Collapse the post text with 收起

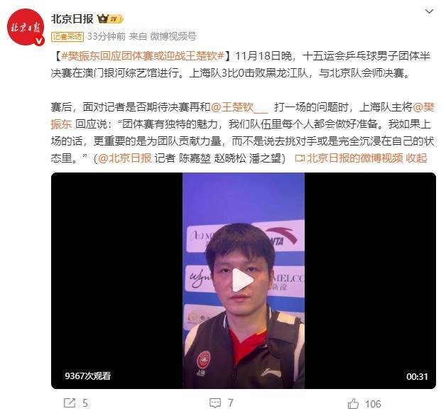tap(416, 158)
